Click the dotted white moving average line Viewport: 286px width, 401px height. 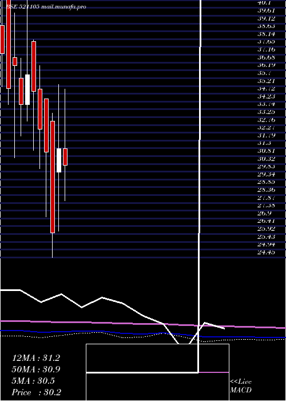(x=143, y=337)
